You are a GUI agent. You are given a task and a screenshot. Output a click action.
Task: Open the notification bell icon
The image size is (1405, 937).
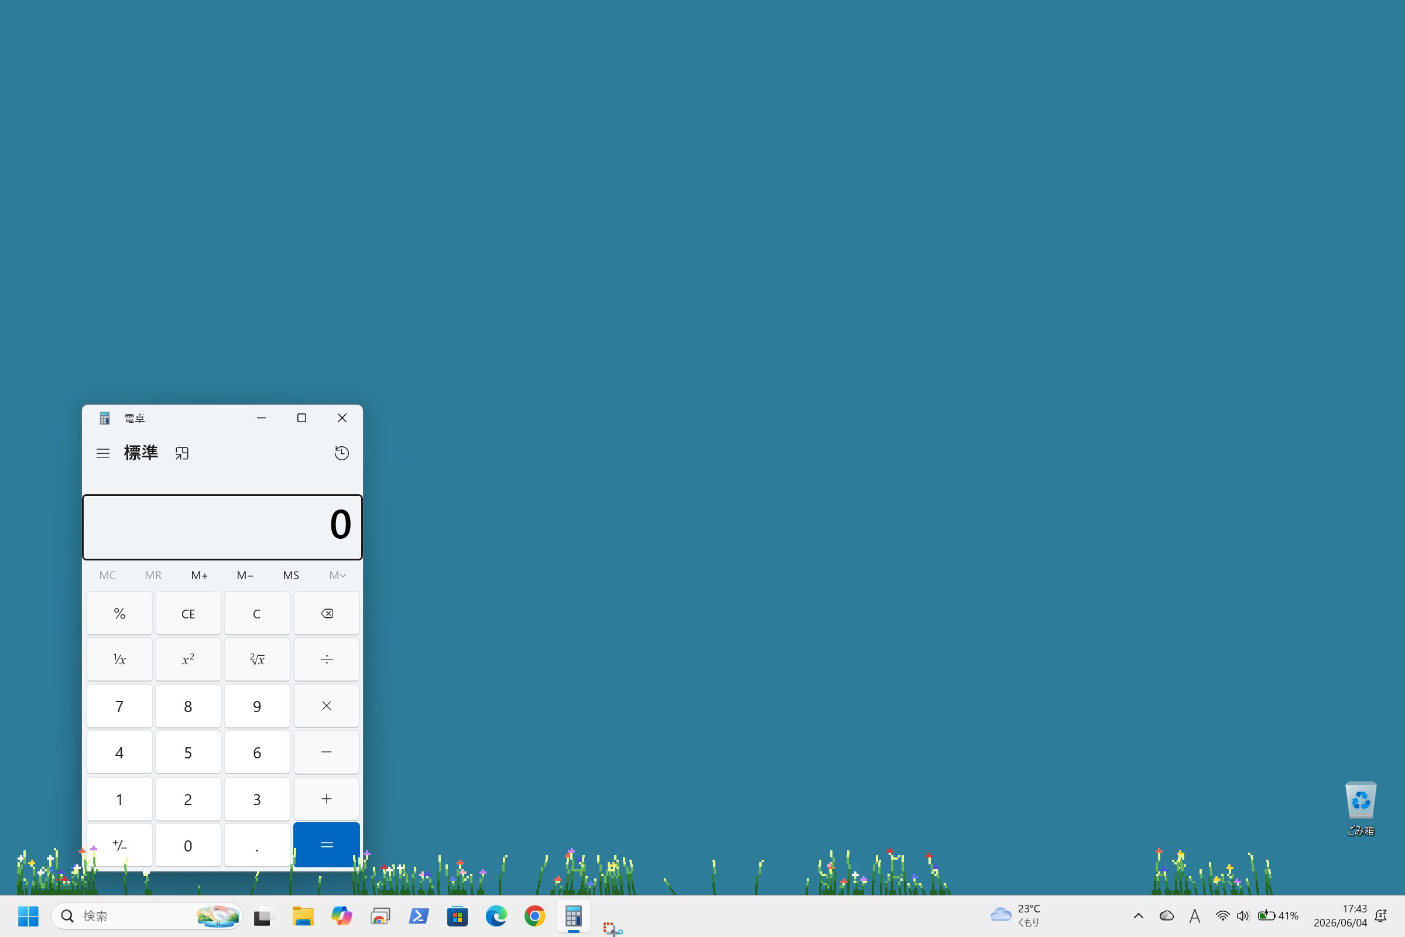pos(1381,915)
